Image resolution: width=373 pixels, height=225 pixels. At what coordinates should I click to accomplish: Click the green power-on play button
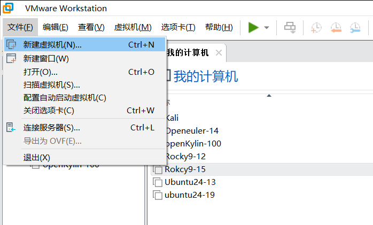coord(253,28)
